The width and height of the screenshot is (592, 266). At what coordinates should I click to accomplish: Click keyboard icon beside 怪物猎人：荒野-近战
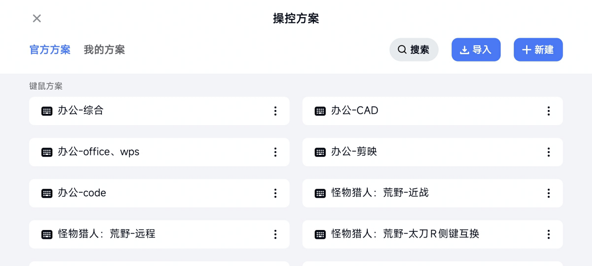pos(320,193)
